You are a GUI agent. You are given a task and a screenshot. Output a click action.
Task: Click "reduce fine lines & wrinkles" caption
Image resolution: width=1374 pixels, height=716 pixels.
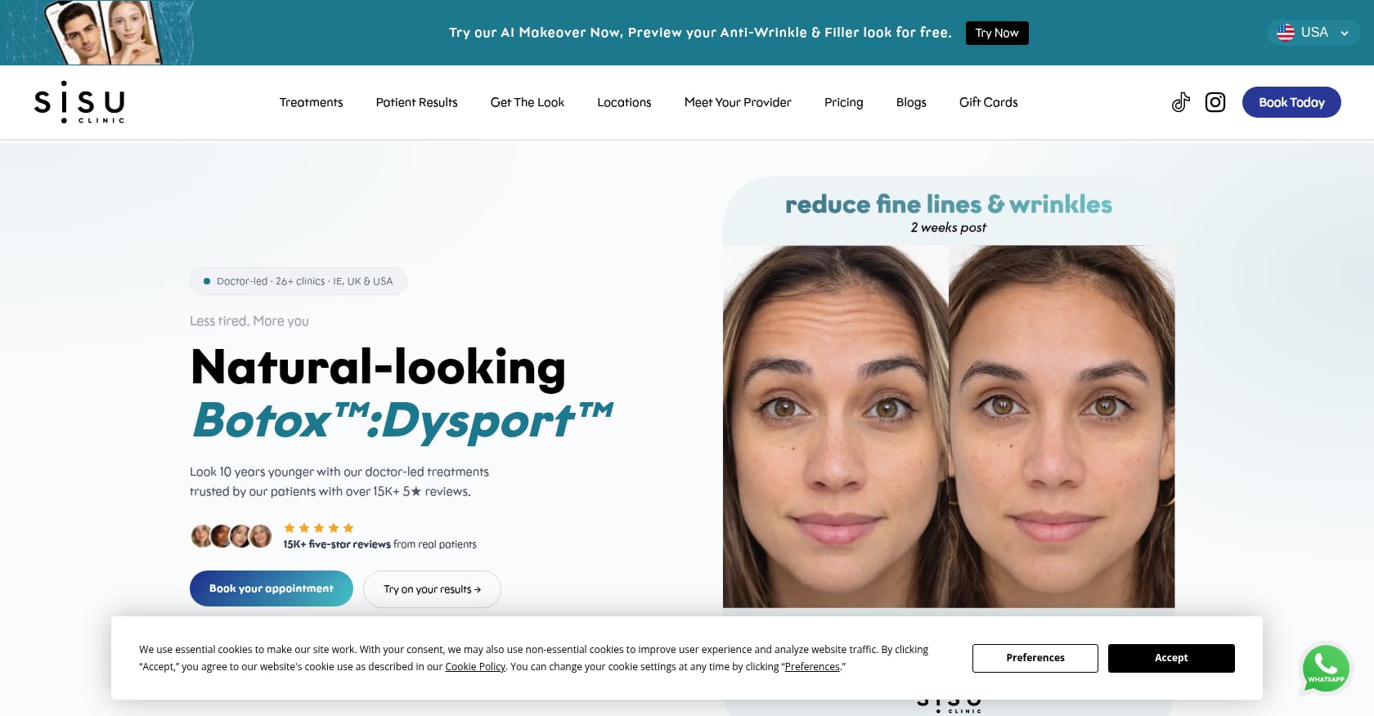tap(949, 204)
